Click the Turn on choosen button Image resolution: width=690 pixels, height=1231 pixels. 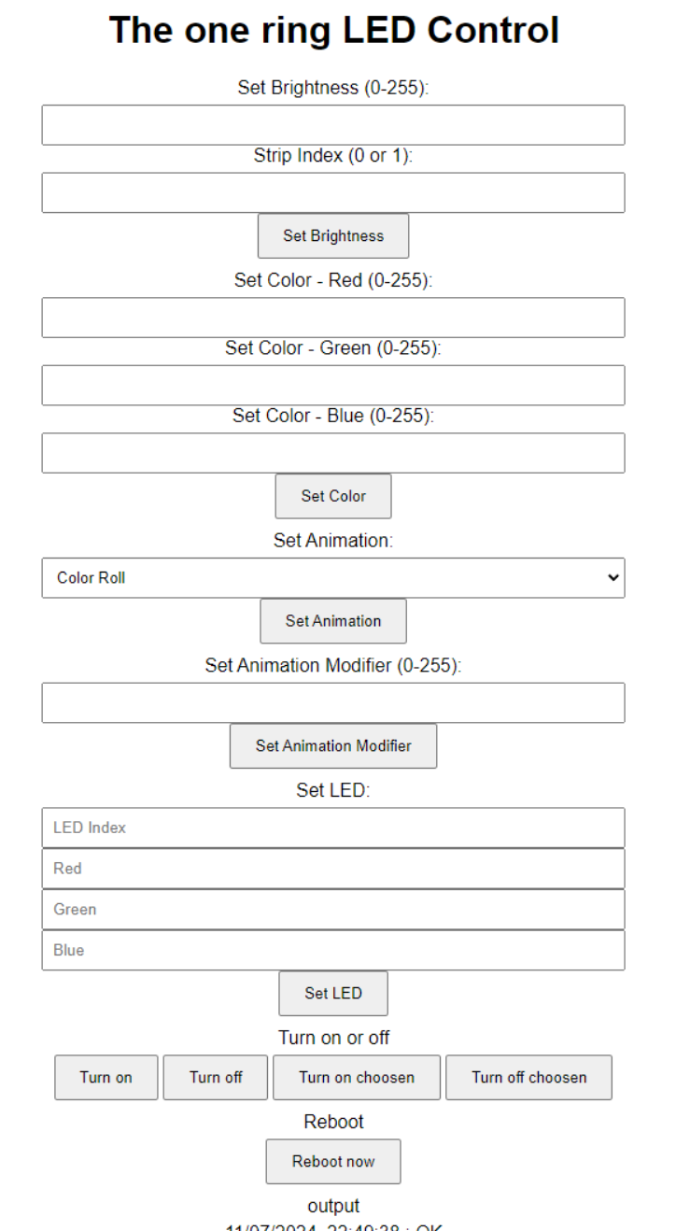coord(357,1077)
